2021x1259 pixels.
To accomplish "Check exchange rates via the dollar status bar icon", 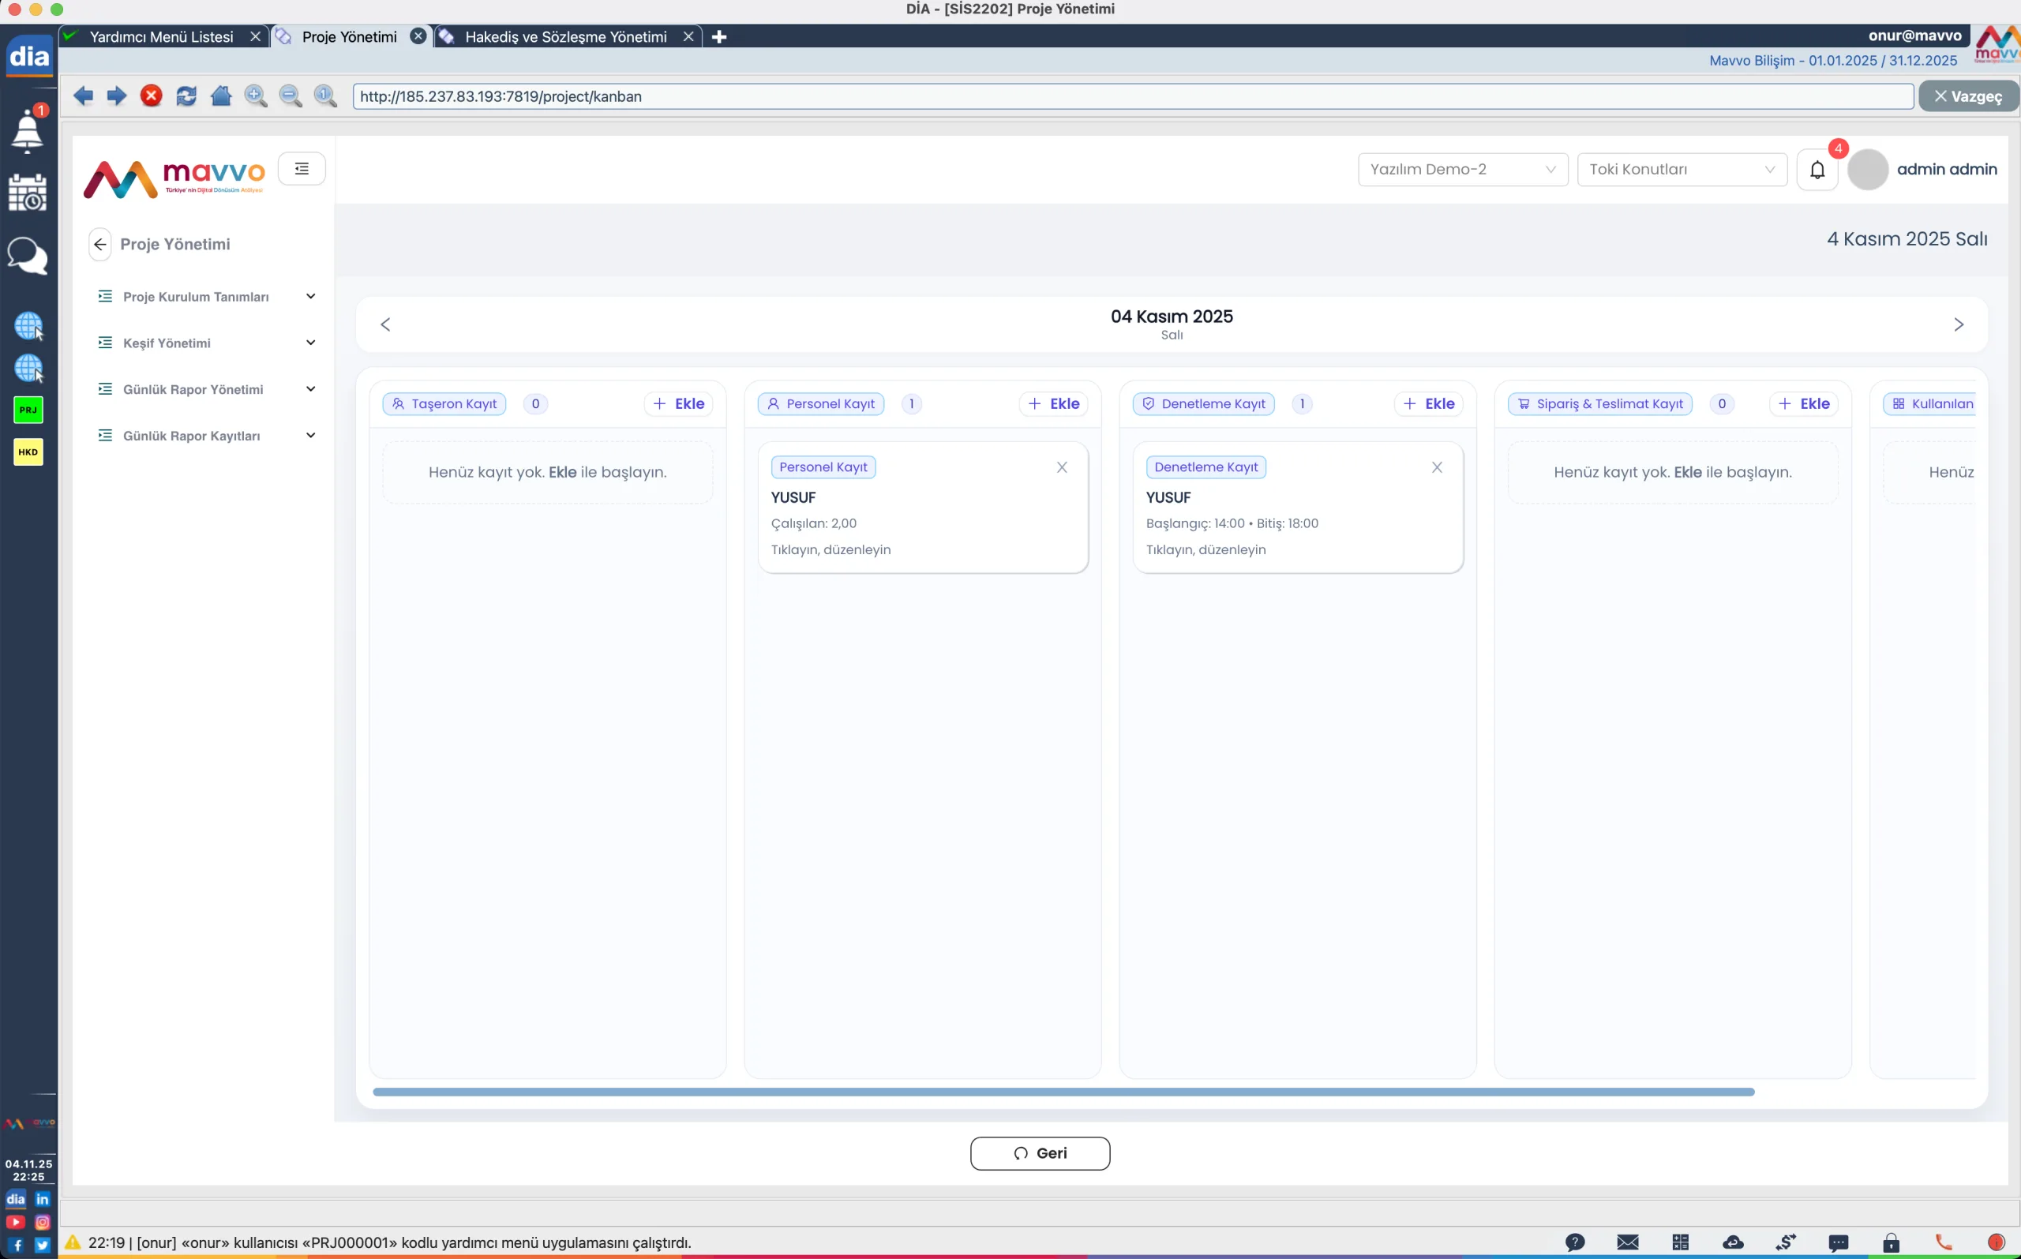I will click(x=1787, y=1243).
